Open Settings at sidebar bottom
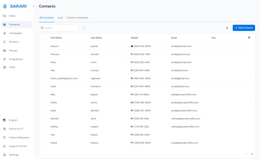Screen dimensions: 260x159 pos(14,155)
